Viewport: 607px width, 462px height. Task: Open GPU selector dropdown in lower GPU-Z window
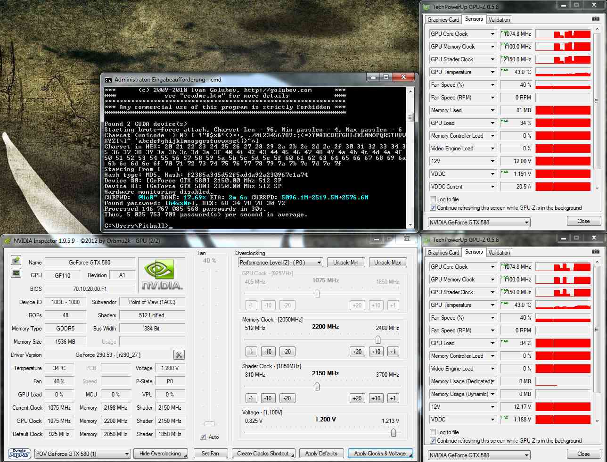coord(479,455)
